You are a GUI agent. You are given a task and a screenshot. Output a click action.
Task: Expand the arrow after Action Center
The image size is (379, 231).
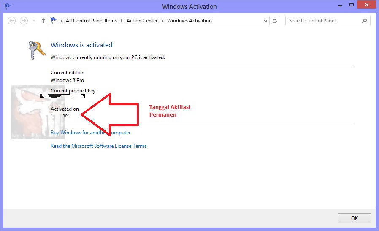162,21
